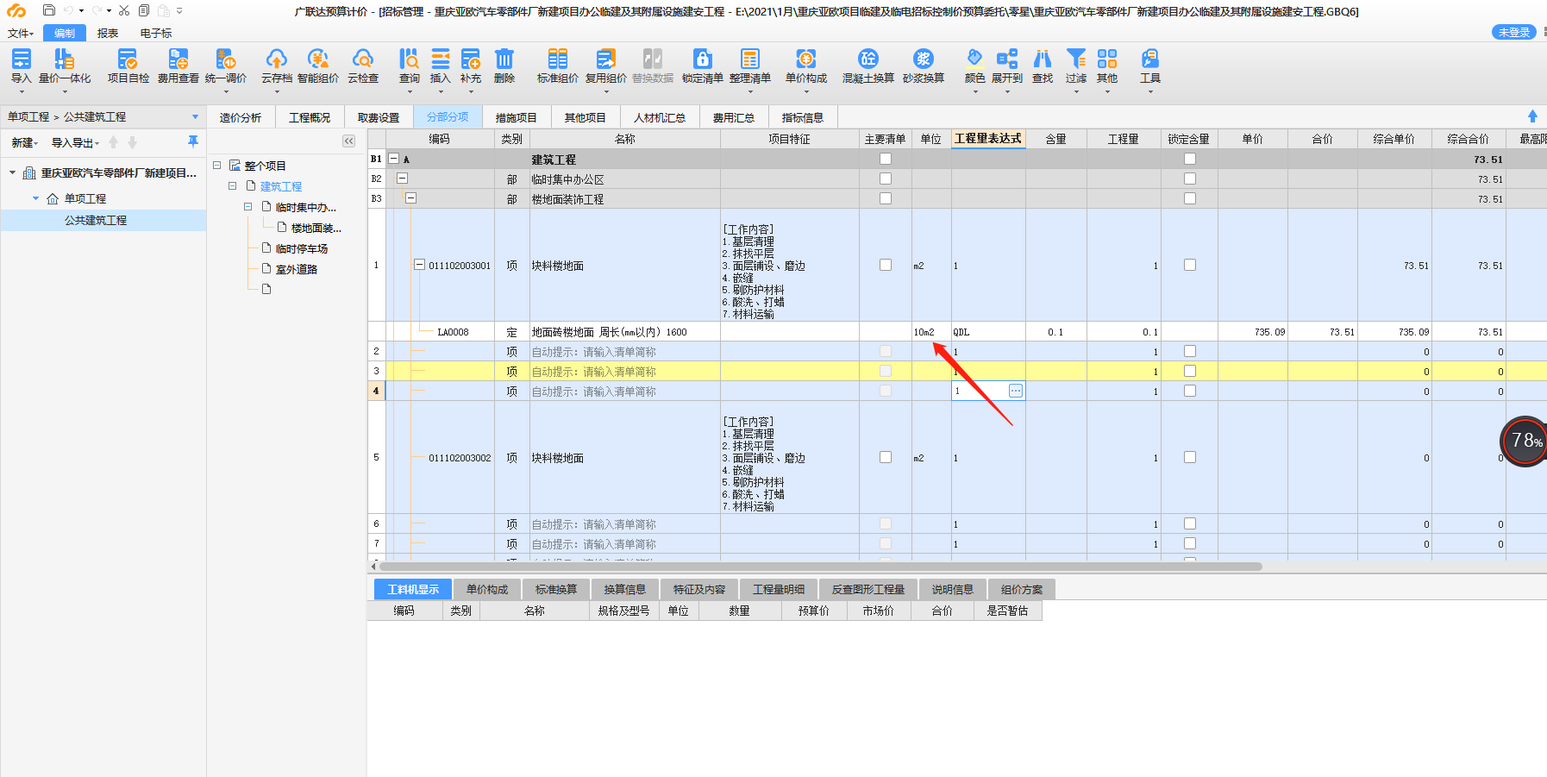
Task: Open the 措施项目 tab
Action: point(517,117)
